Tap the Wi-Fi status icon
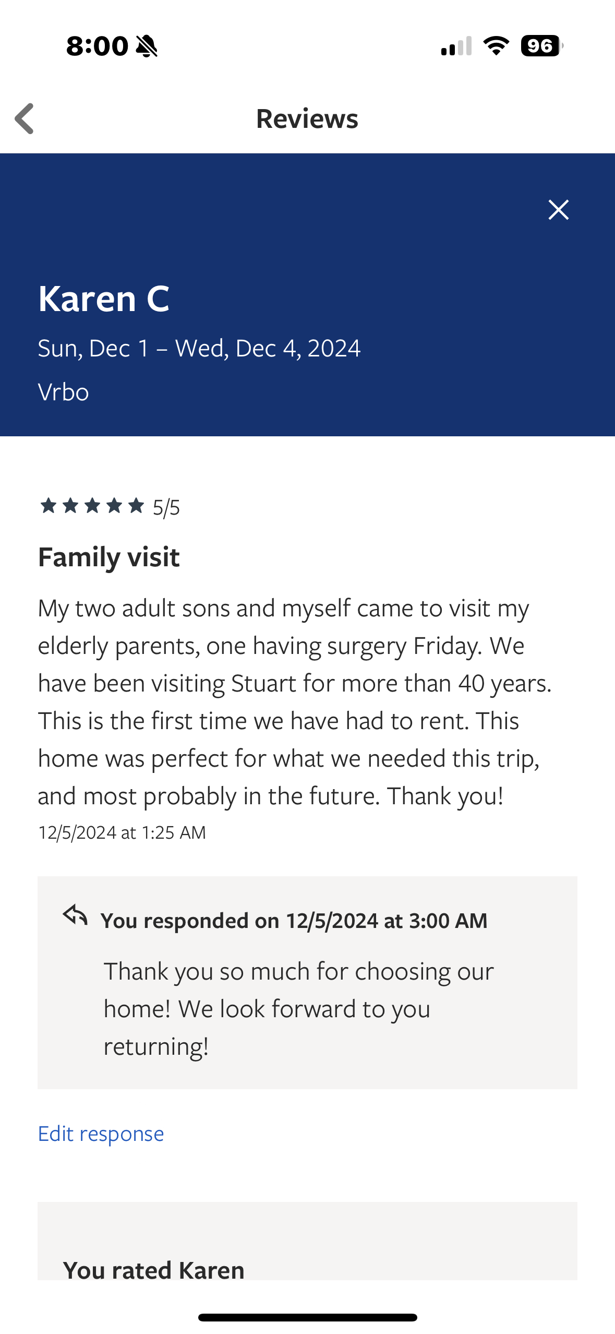Image resolution: width=615 pixels, height=1334 pixels. [496, 46]
